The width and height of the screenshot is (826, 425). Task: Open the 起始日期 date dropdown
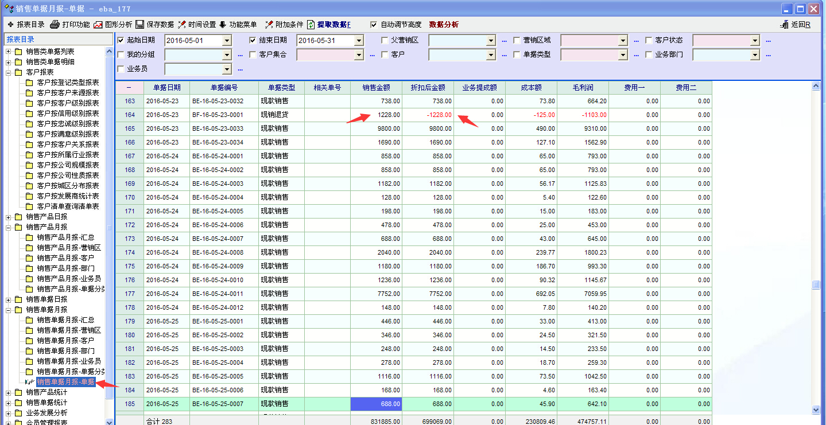[227, 41]
